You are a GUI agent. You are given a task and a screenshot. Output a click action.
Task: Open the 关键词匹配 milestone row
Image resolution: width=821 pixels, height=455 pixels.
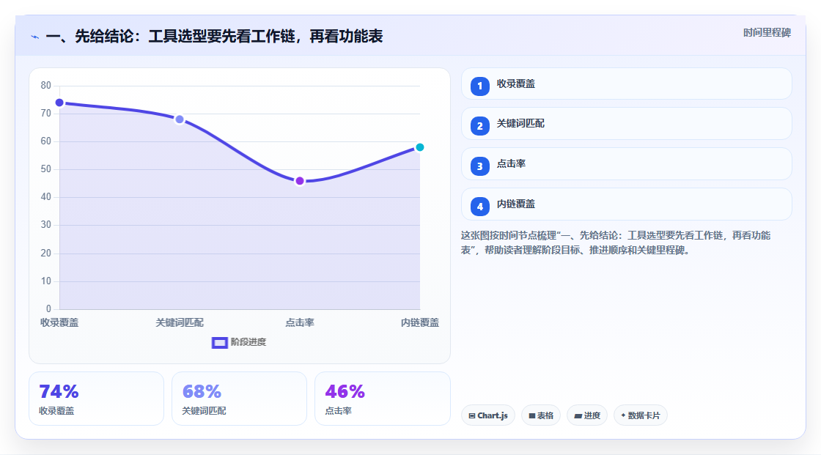click(x=626, y=124)
